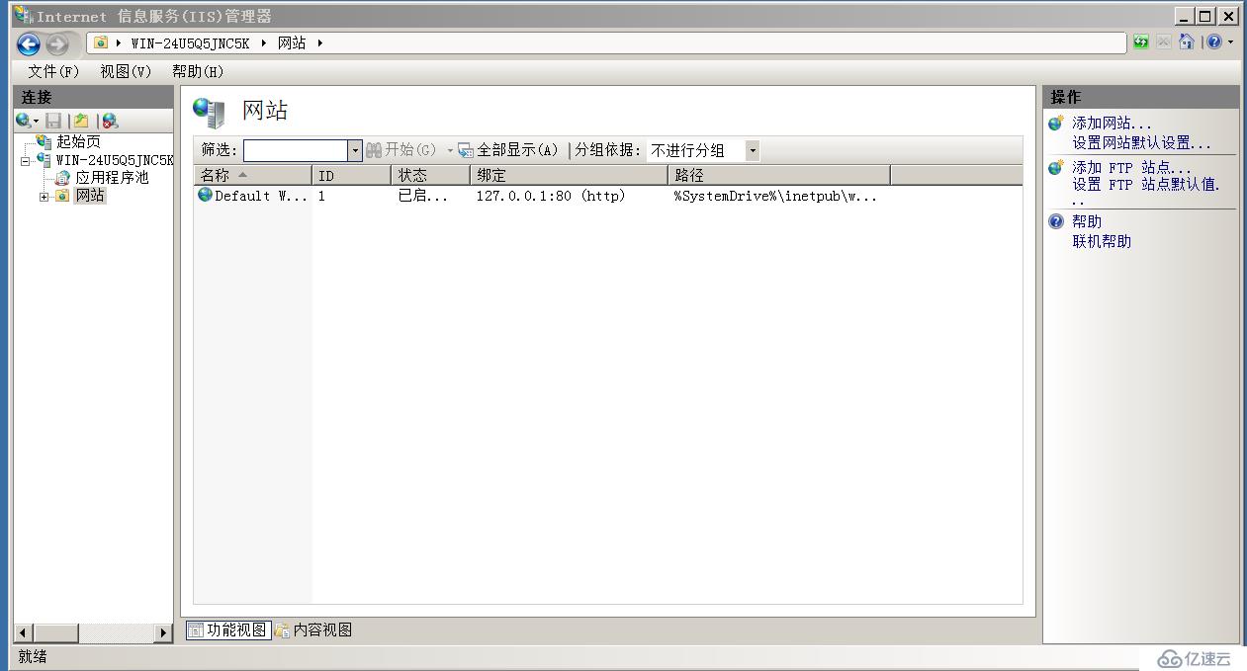The width and height of the screenshot is (1247, 671).
Task: Click the 添加 FTP 站点... link
Action: pyautogui.click(x=1132, y=168)
